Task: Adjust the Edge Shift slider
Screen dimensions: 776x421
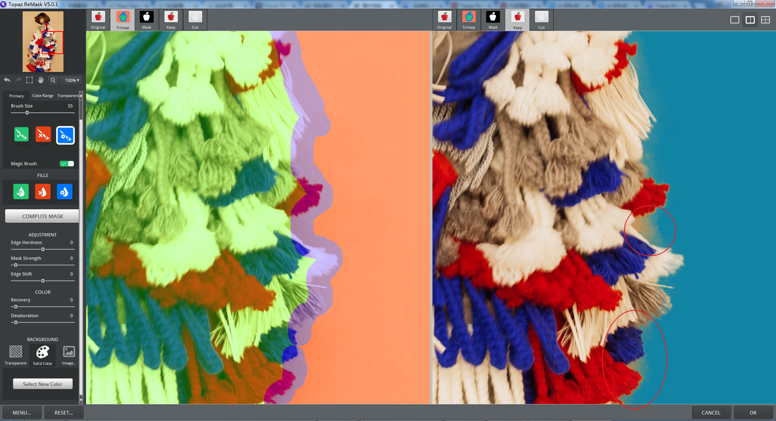Action: click(43, 281)
